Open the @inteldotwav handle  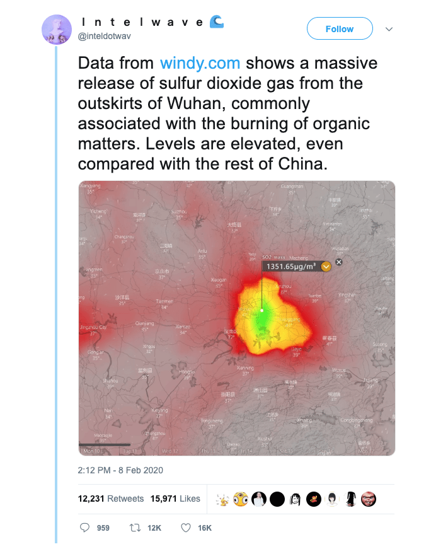click(x=104, y=36)
